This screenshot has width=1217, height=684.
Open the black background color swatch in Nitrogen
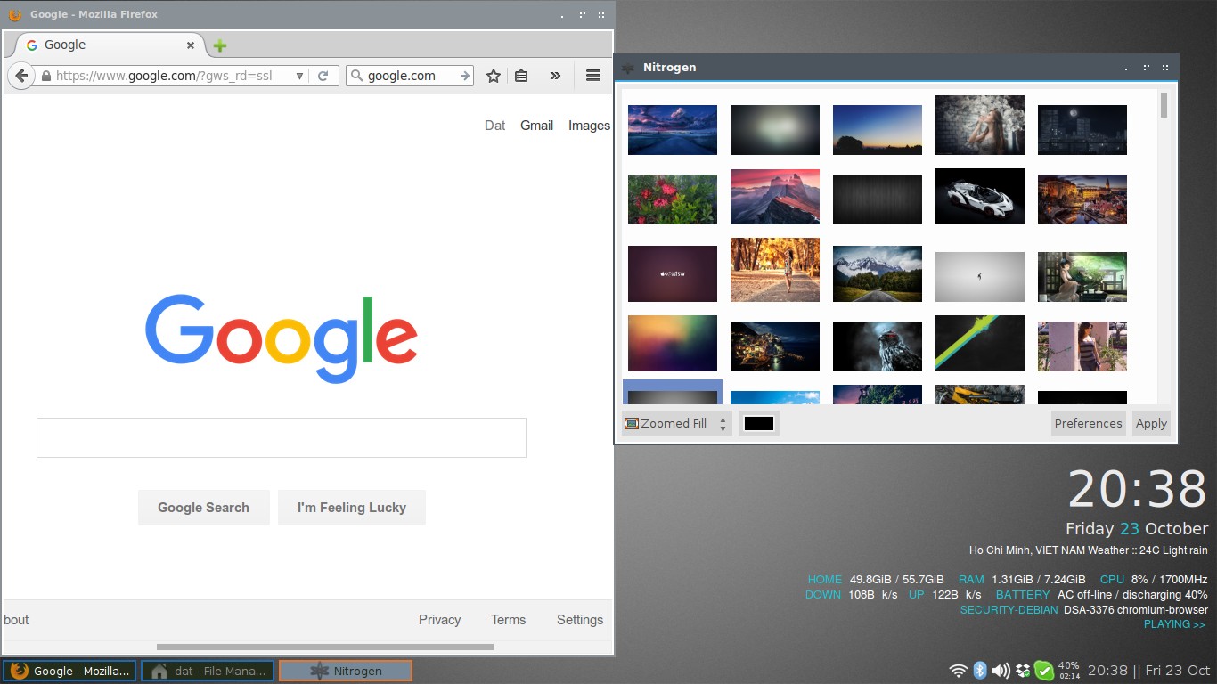pyautogui.click(x=759, y=424)
